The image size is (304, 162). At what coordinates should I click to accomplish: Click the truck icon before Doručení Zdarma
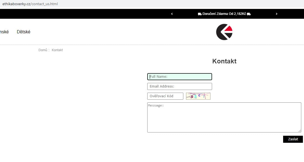[x=200, y=14]
